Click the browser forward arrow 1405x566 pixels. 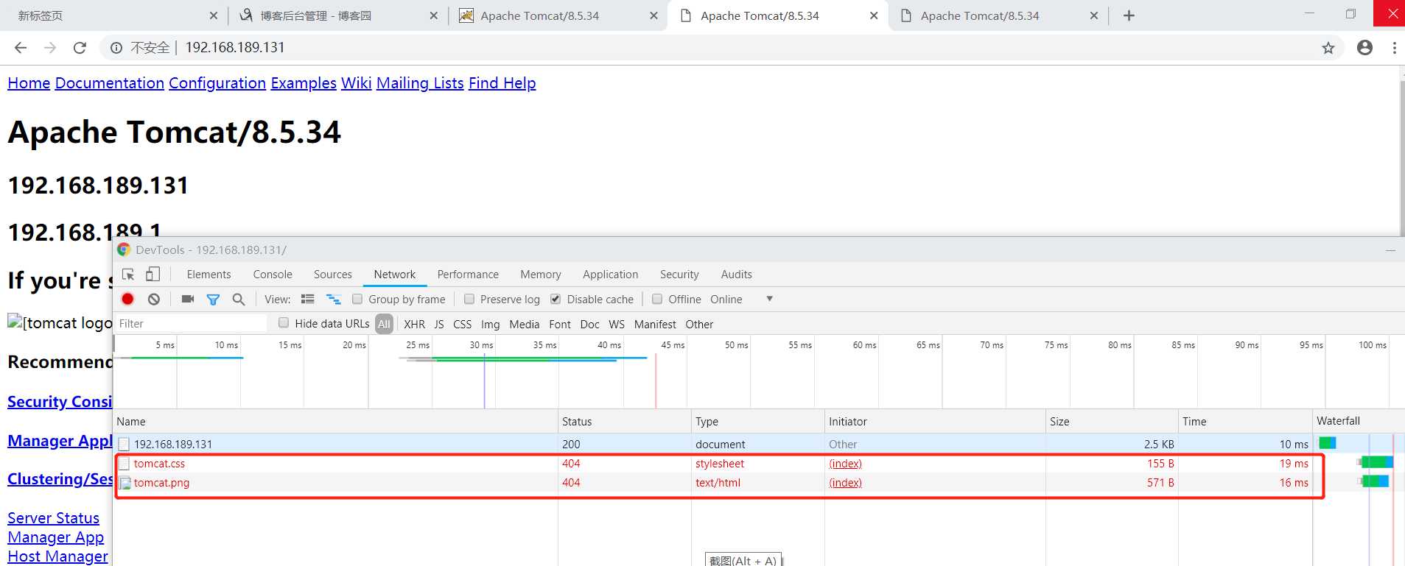click(50, 48)
